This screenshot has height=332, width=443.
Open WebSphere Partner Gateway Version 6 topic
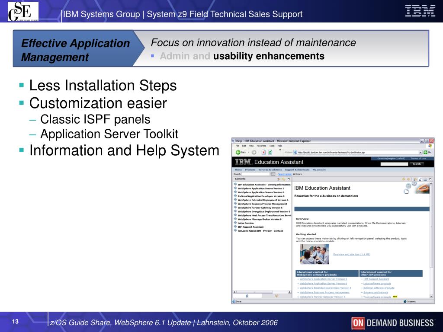(260, 208)
